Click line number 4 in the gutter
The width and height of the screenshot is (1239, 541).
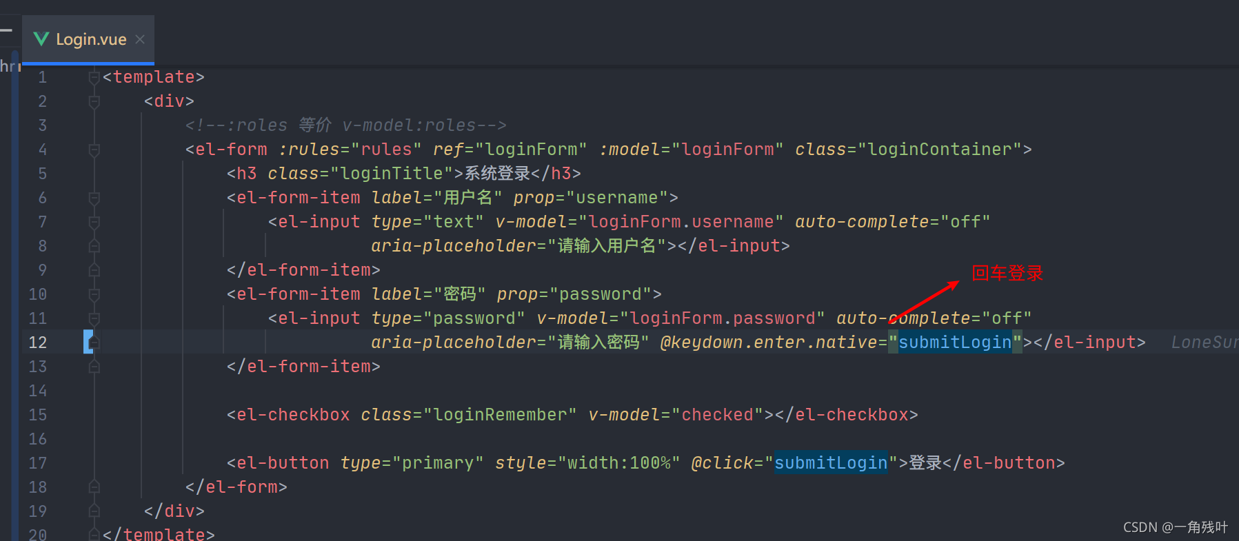pyautogui.click(x=43, y=150)
